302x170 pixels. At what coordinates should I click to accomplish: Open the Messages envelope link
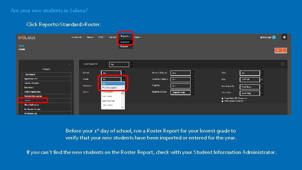(266, 37)
